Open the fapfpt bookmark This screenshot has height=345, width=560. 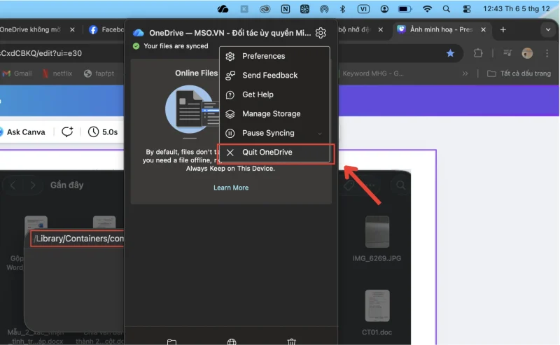[99, 73]
